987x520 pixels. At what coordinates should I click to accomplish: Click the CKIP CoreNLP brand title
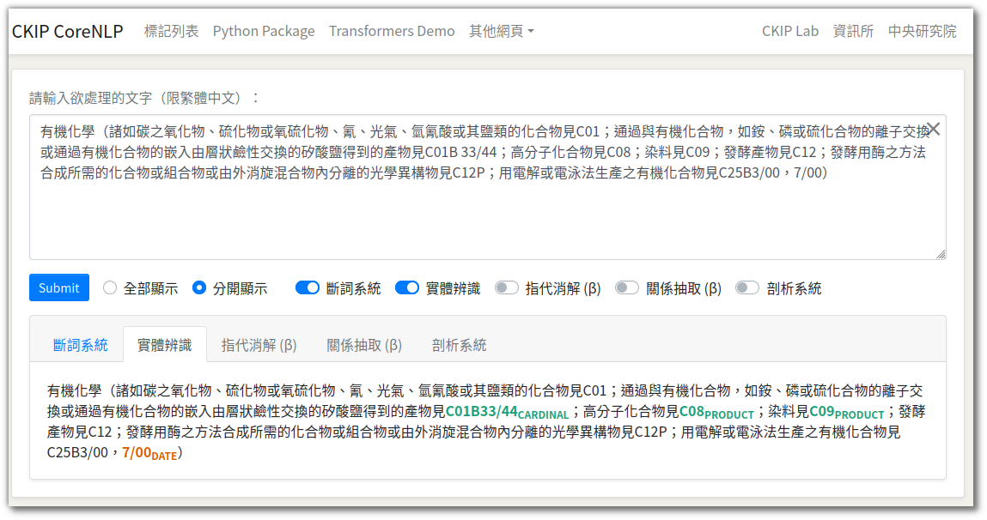pyautogui.click(x=67, y=31)
